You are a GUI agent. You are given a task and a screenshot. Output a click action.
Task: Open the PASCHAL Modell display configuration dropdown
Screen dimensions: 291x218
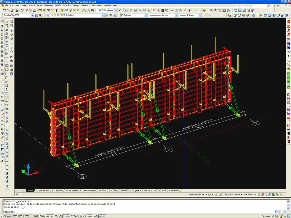(234, 195)
